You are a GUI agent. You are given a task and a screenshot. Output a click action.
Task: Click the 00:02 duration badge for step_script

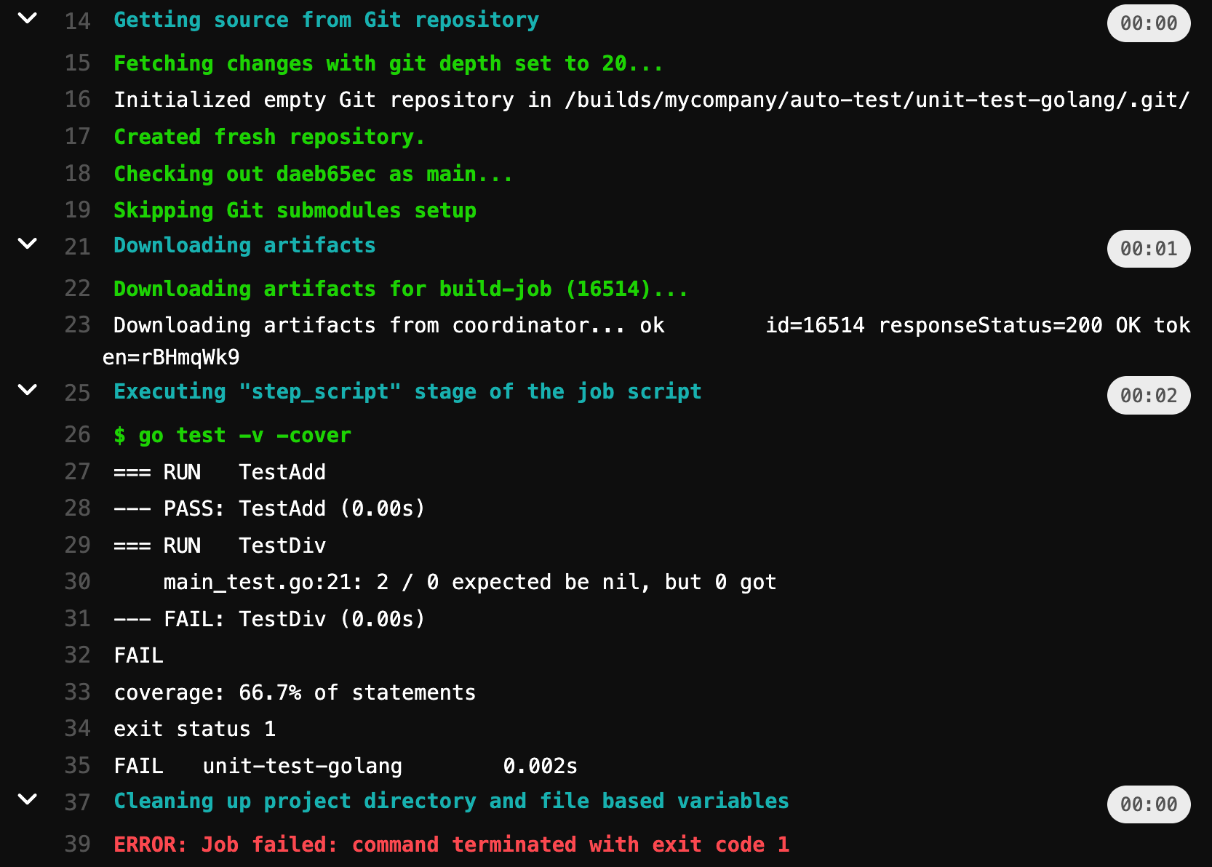(x=1148, y=396)
